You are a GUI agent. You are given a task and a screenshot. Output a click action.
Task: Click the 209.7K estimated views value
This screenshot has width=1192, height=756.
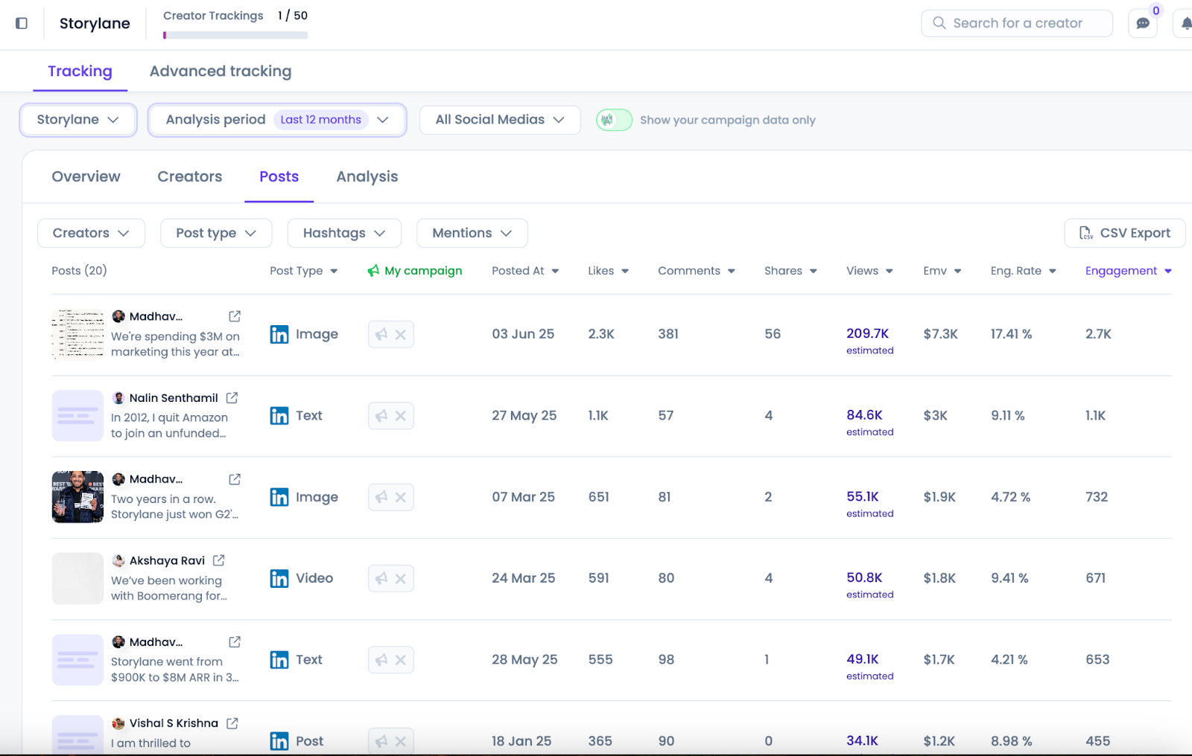tap(868, 334)
